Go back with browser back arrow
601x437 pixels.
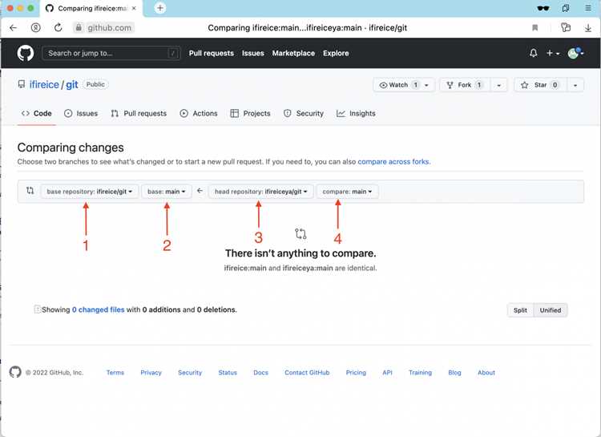click(13, 27)
